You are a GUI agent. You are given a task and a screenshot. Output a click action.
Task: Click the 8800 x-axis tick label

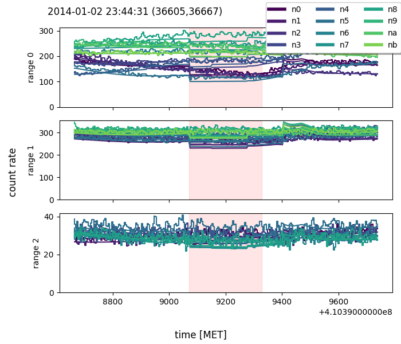[x=112, y=302]
